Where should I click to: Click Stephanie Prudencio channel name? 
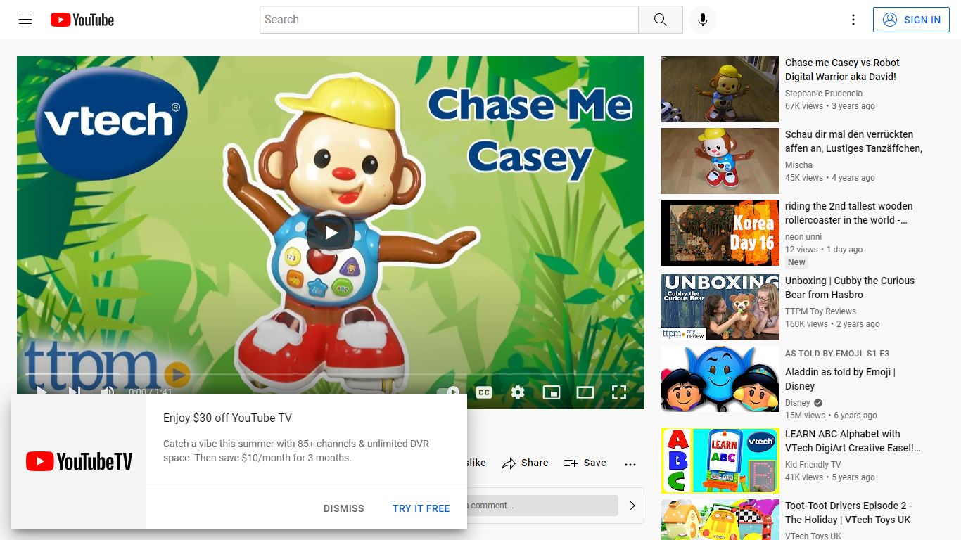click(824, 93)
